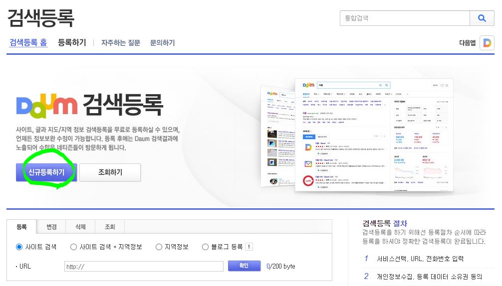Click the 확인 button next to URL
502x286 pixels.
[244, 266]
